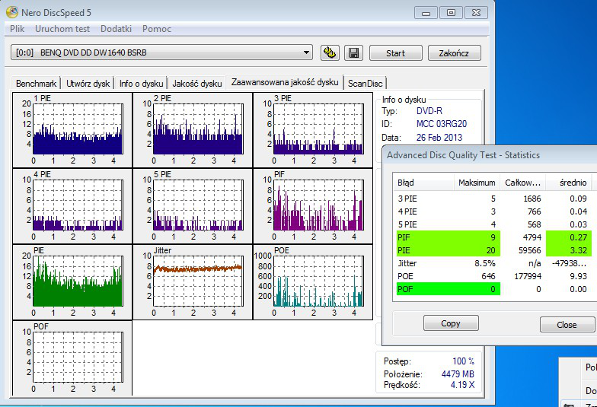
Task: Select the 4 PIE row in statistics
Action: pos(493,211)
